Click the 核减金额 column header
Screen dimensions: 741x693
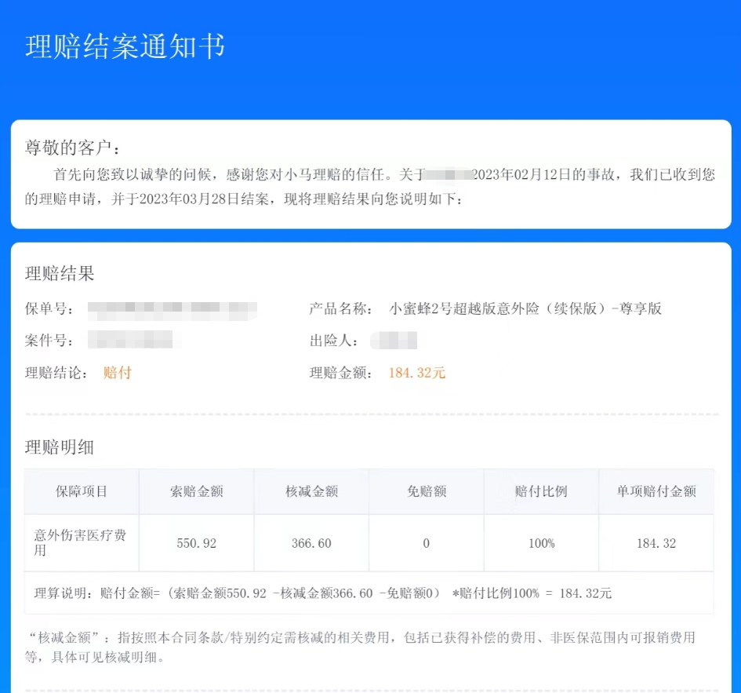(x=311, y=492)
